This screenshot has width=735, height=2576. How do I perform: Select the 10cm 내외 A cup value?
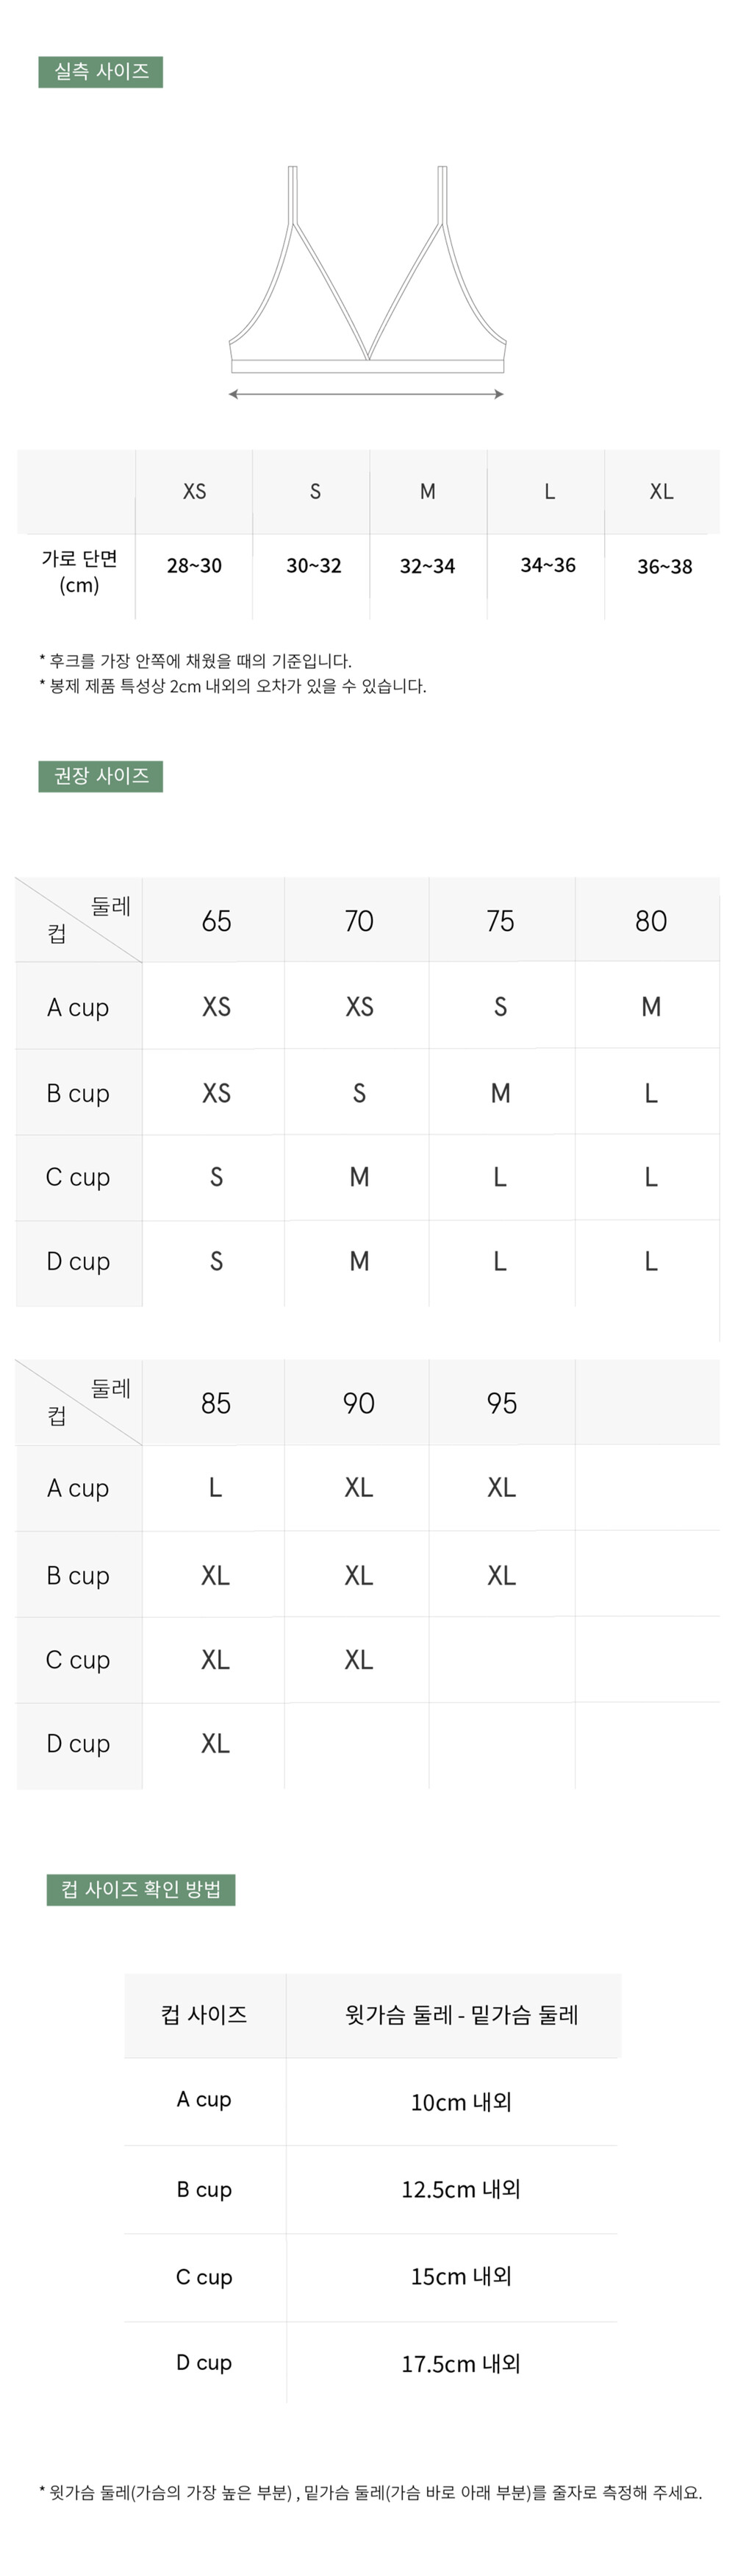460,2102
